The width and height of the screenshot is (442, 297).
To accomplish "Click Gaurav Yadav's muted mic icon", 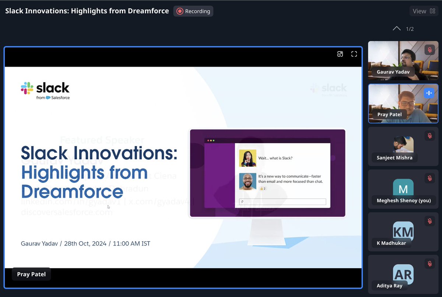I will [x=429, y=50].
